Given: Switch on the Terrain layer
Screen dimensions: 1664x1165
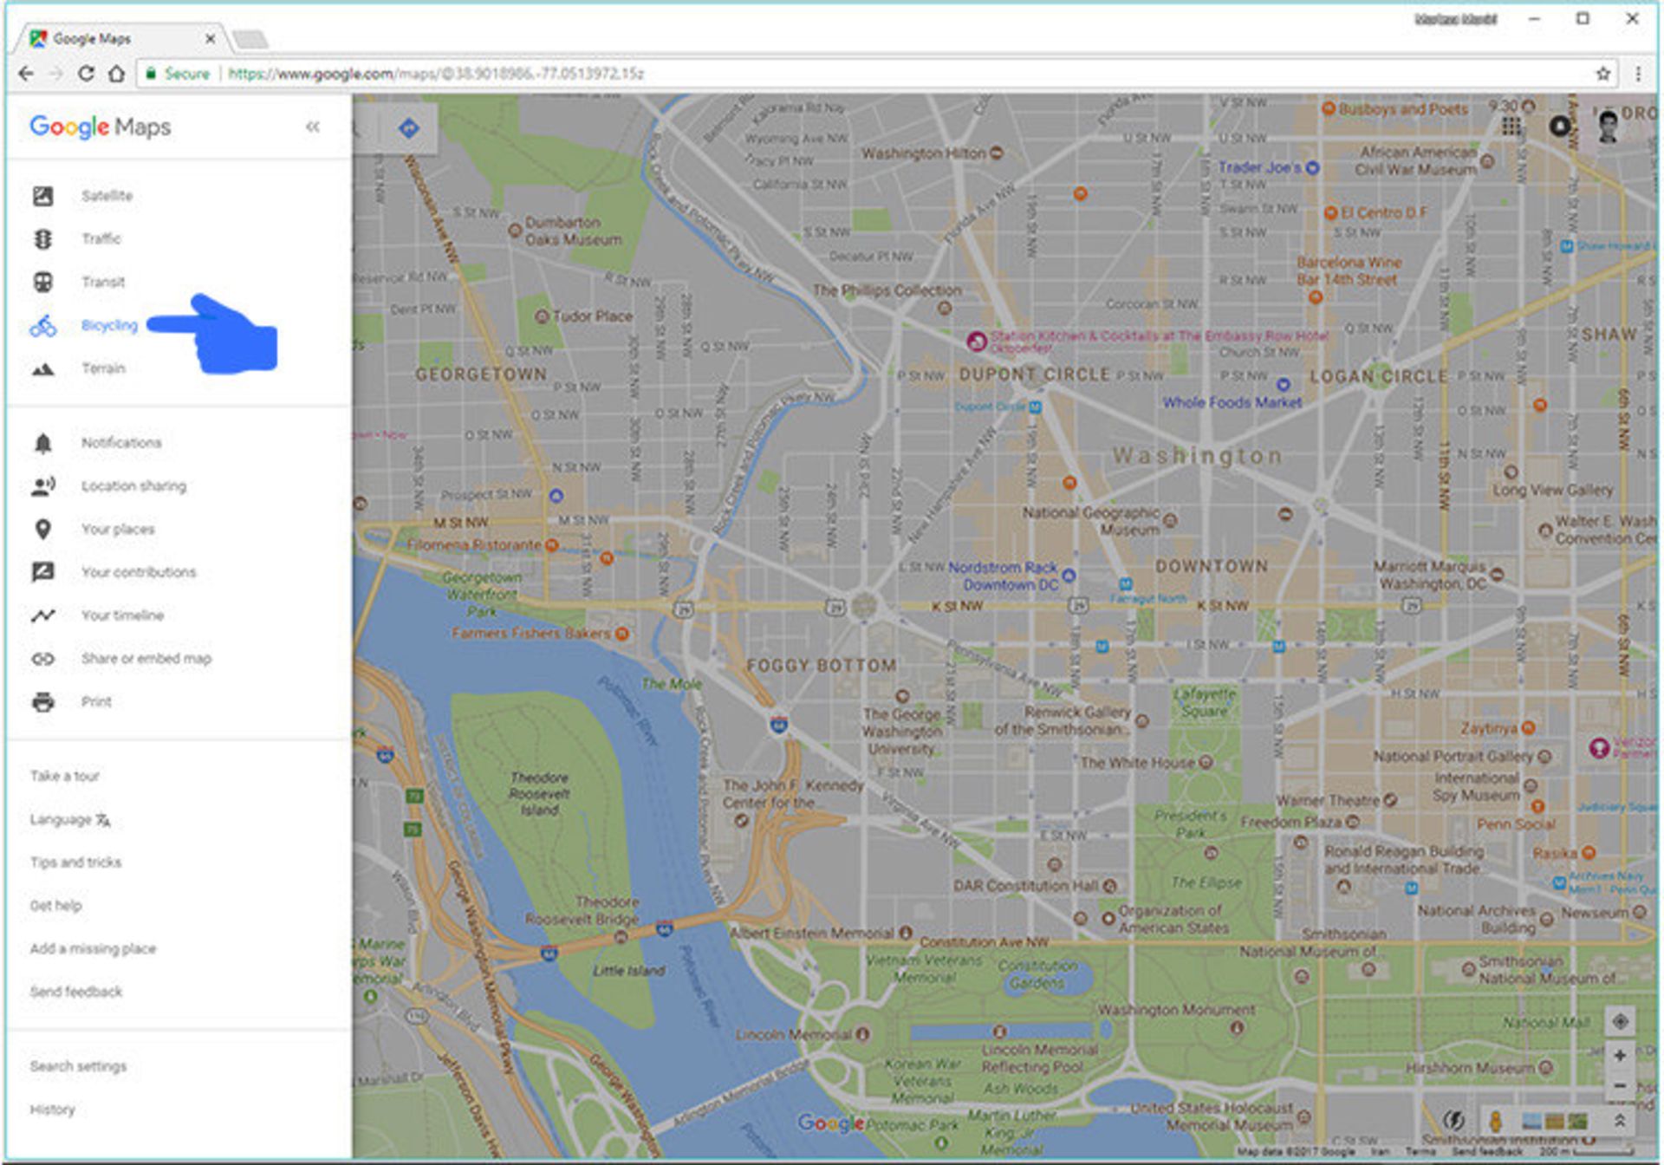Looking at the screenshot, I should click(x=103, y=368).
